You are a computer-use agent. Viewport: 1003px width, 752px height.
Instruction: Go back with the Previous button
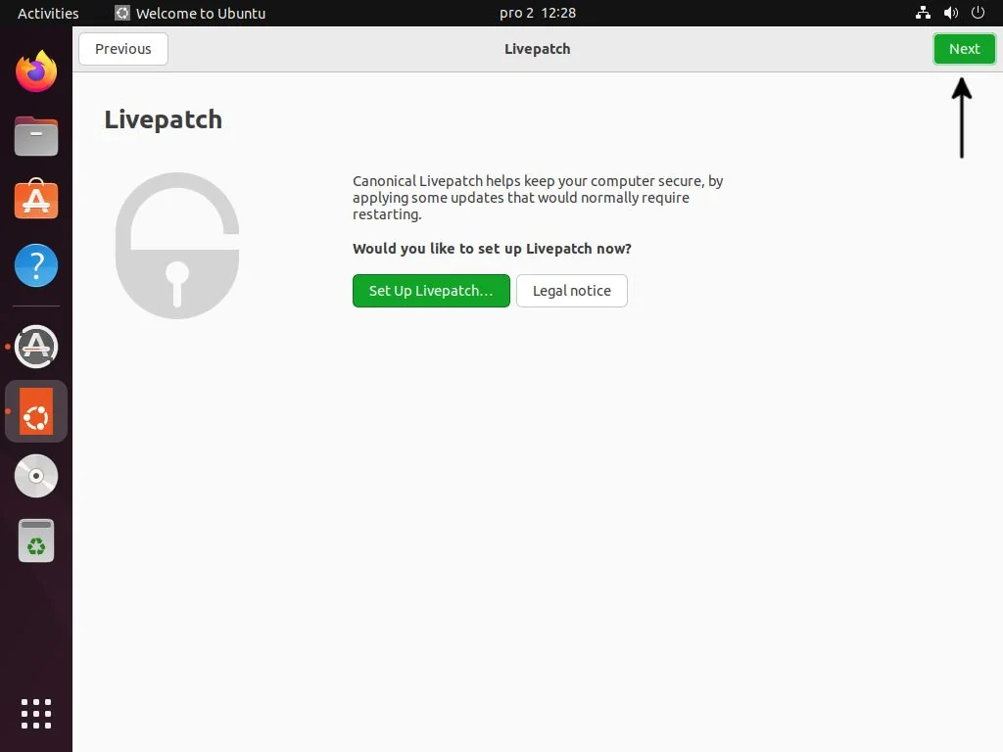123,49
